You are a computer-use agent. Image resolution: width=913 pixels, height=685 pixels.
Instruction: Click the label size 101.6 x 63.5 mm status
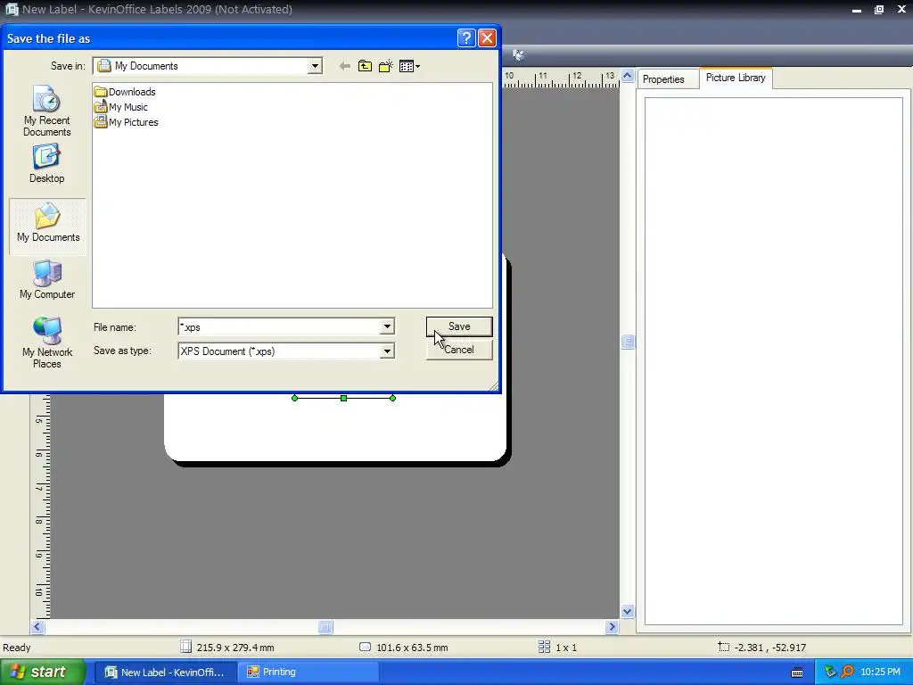404,648
